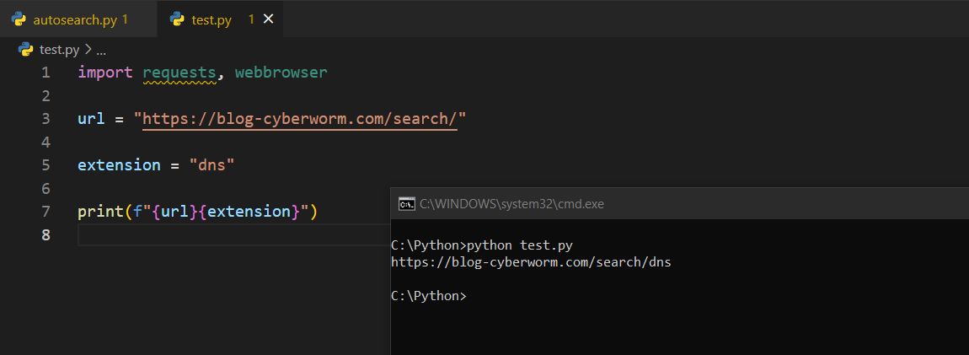
Task: Place cursor in the "dns" string
Action: click(211, 165)
